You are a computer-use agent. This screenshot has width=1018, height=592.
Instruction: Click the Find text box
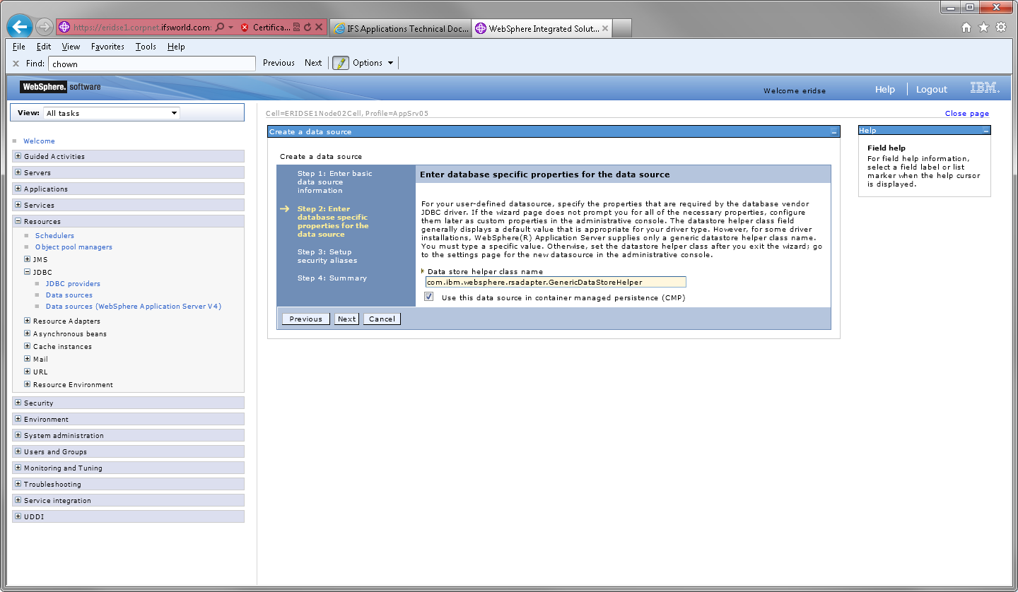(x=152, y=64)
